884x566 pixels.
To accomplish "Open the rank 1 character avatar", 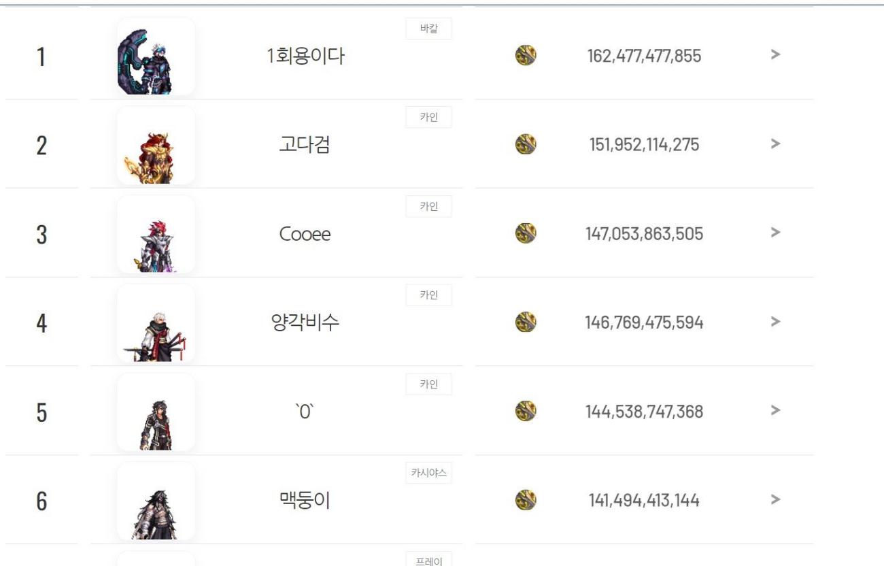I will (156, 57).
